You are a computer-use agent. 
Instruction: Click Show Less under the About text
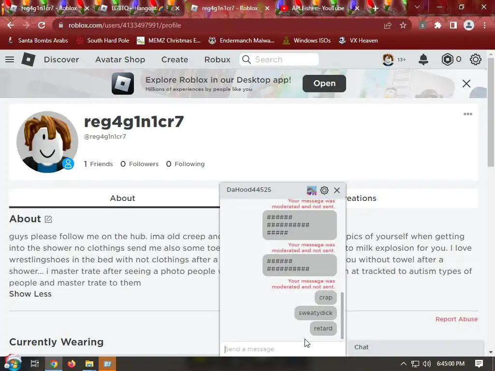[x=30, y=294]
